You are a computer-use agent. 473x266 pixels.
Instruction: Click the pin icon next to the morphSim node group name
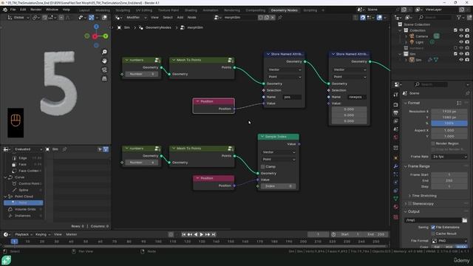(280, 18)
